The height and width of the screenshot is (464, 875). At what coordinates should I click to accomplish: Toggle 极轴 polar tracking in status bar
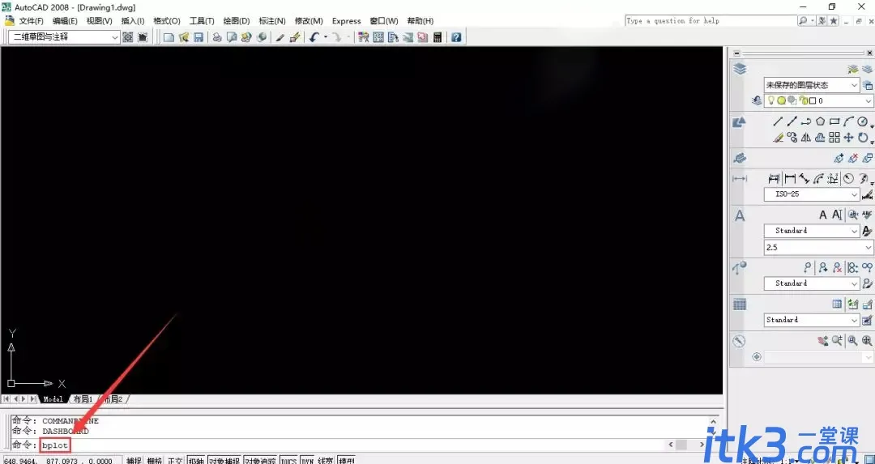point(196,461)
